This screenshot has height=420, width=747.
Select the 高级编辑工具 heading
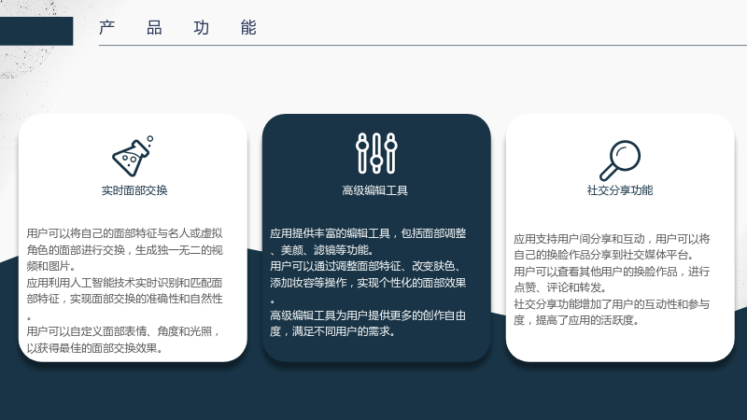coord(375,190)
